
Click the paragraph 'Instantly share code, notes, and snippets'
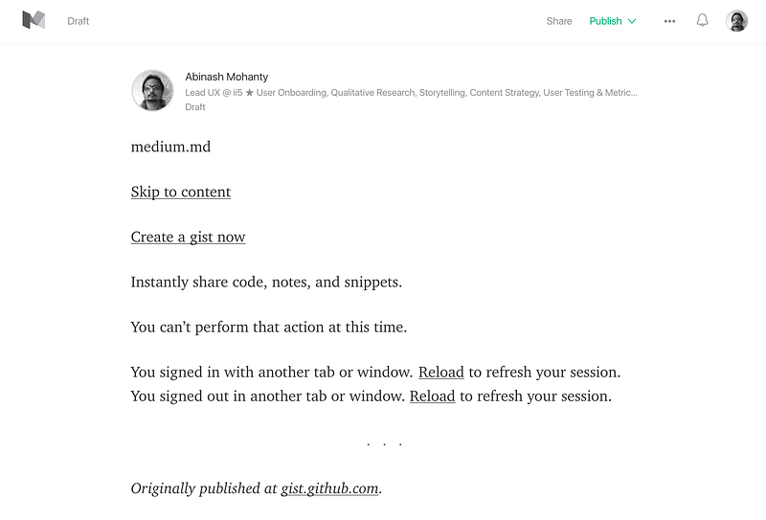coord(266,282)
